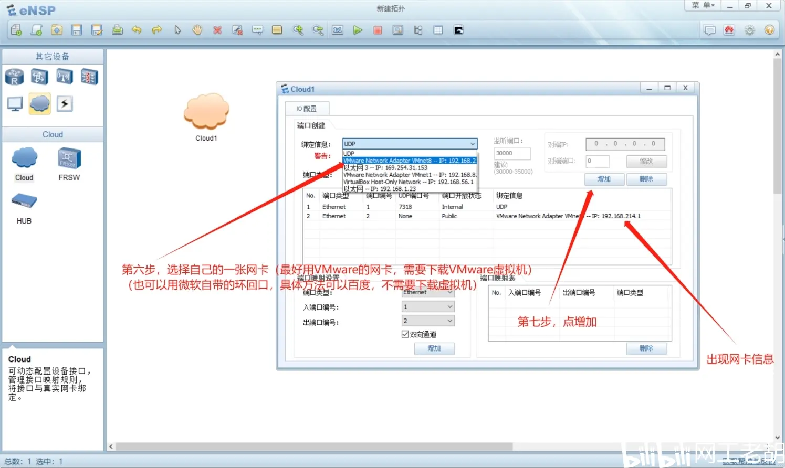
Task: Click the 对端端口 input field
Action: [x=598, y=161]
